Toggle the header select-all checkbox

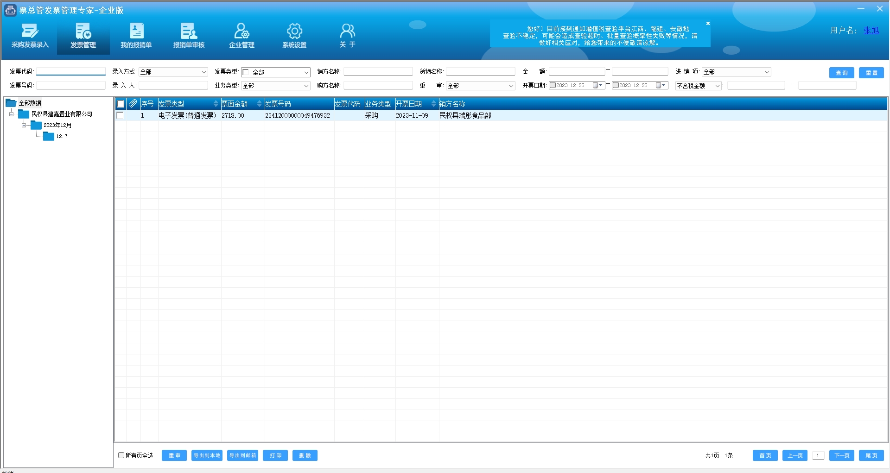pyautogui.click(x=121, y=104)
